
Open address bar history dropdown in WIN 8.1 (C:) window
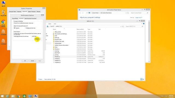point(121,26)
